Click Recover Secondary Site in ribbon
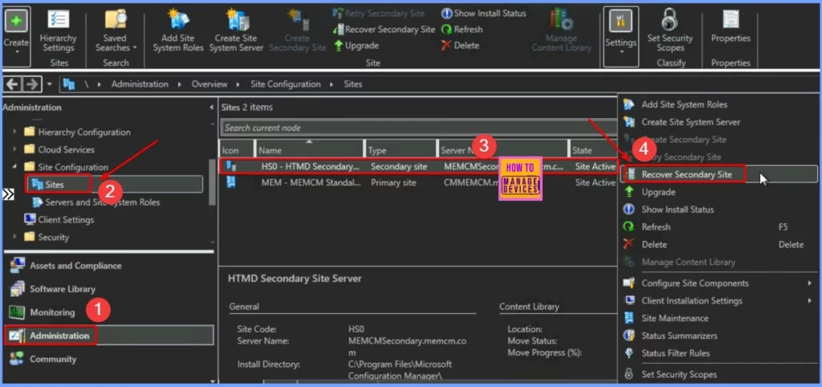 coord(384,30)
